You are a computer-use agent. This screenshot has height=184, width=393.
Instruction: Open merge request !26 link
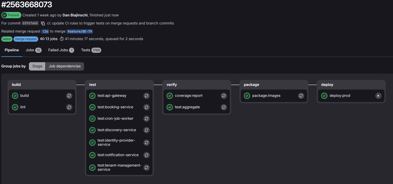click(x=45, y=31)
